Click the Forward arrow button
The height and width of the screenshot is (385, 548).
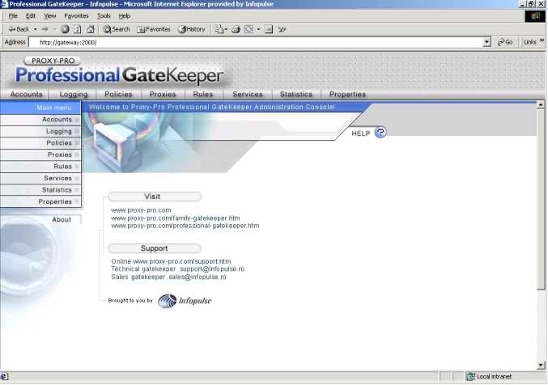tap(45, 29)
